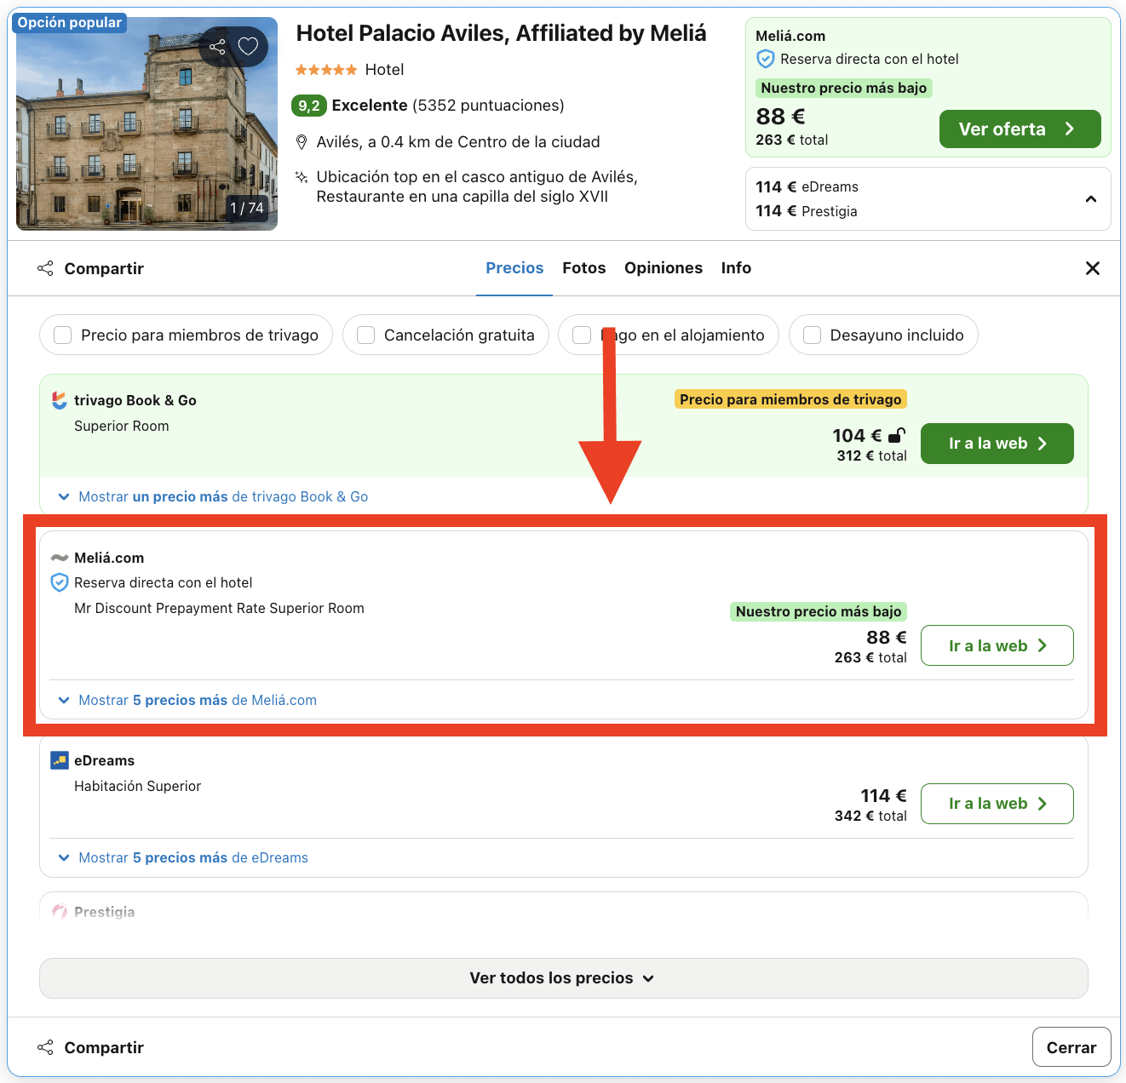Click the green Ver oferta button

point(1020,129)
